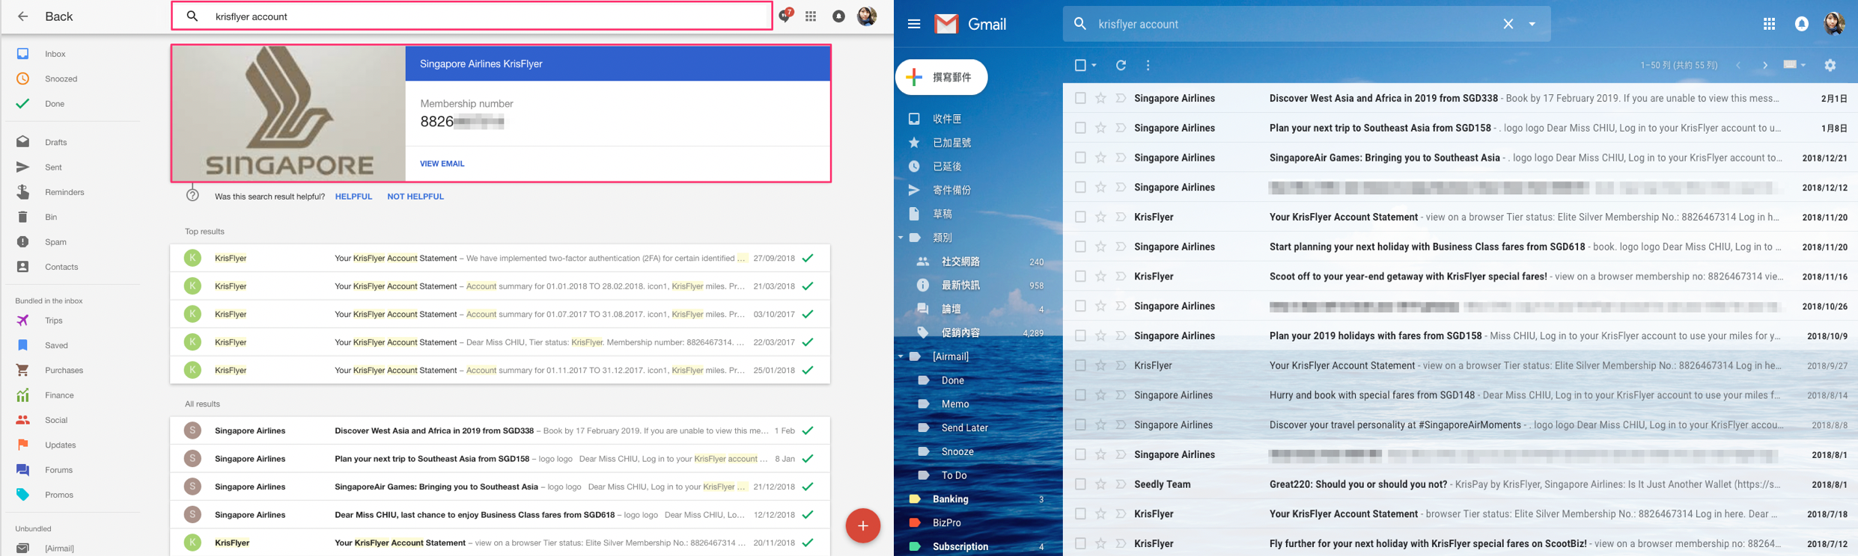Star the Discover West Asia email in Gmail
Screen dimensions: 1858x556
point(1100,98)
